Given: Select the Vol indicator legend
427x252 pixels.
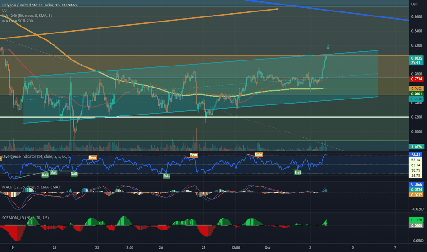Looking at the screenshot, I should pyautogui.click(x=5, y=11).
